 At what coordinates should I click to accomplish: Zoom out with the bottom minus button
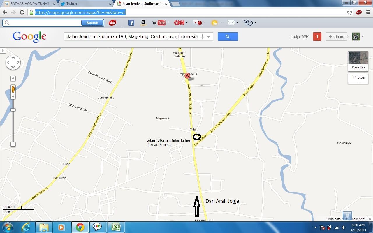[13, 144]
